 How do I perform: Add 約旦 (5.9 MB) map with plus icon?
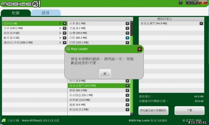tap(127, 81)
